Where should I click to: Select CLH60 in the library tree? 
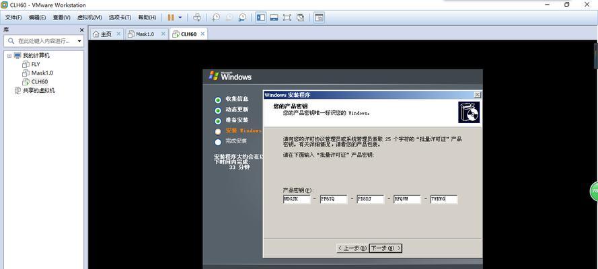pyautogui.click(x=39, y=81)
